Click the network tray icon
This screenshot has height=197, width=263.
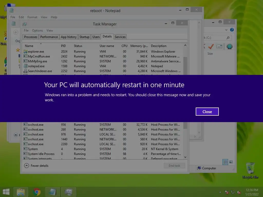pyautogui.click(x=233, y=192)
